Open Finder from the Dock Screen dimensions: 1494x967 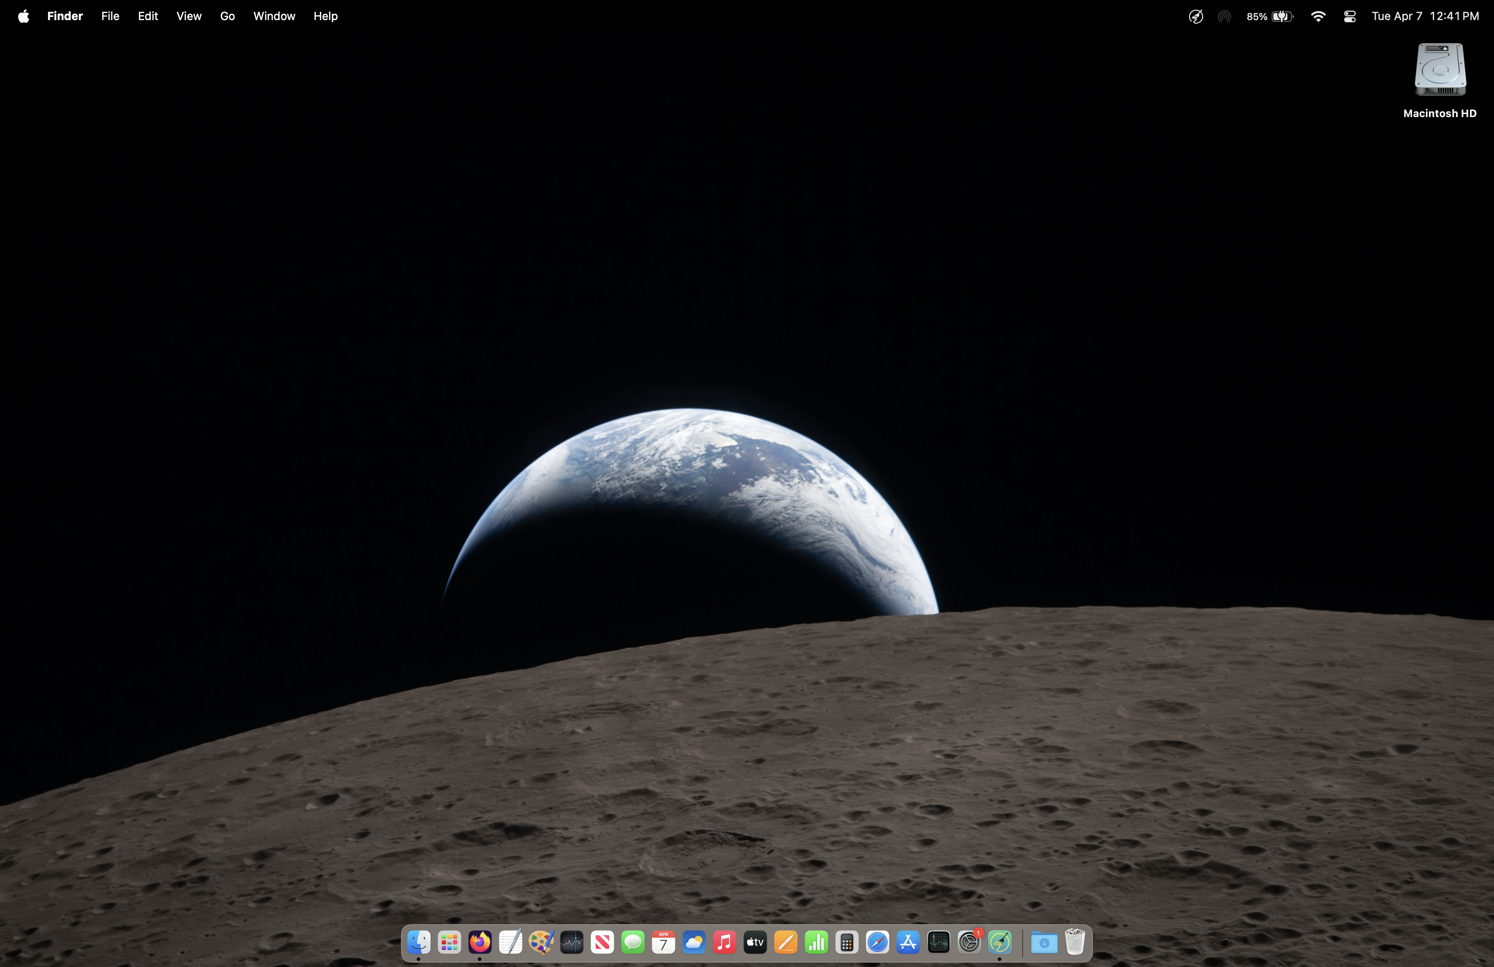pyautogui.click(x=418, y=942)
